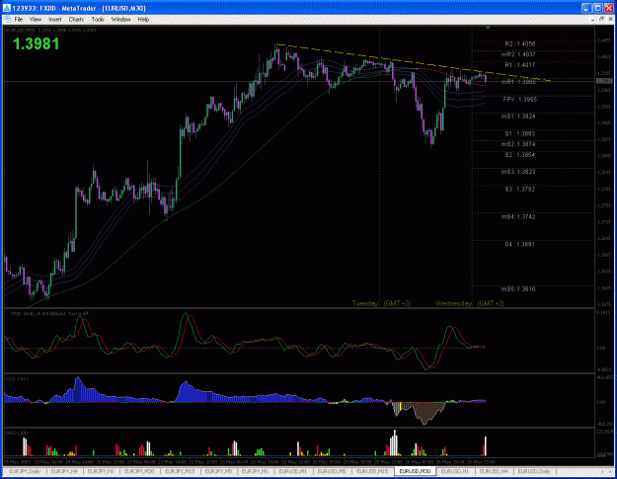Open the Charts menu

click(x=76, y=20)
